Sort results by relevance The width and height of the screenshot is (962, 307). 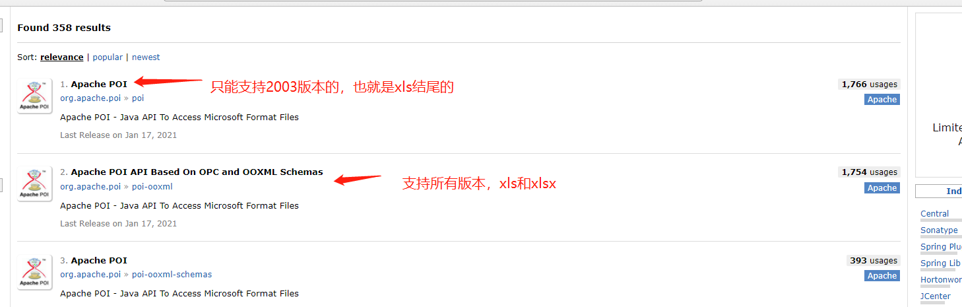coord(62,57)
